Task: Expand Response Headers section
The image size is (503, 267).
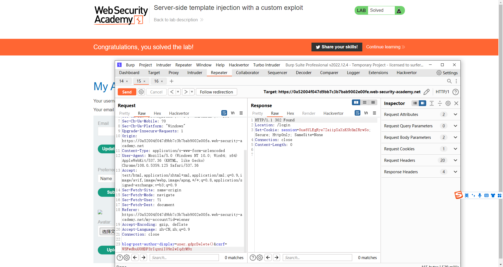Action: click(x=455, y=172)
